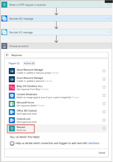Choose 'Match an image against' custom lists action

point(44,97)
